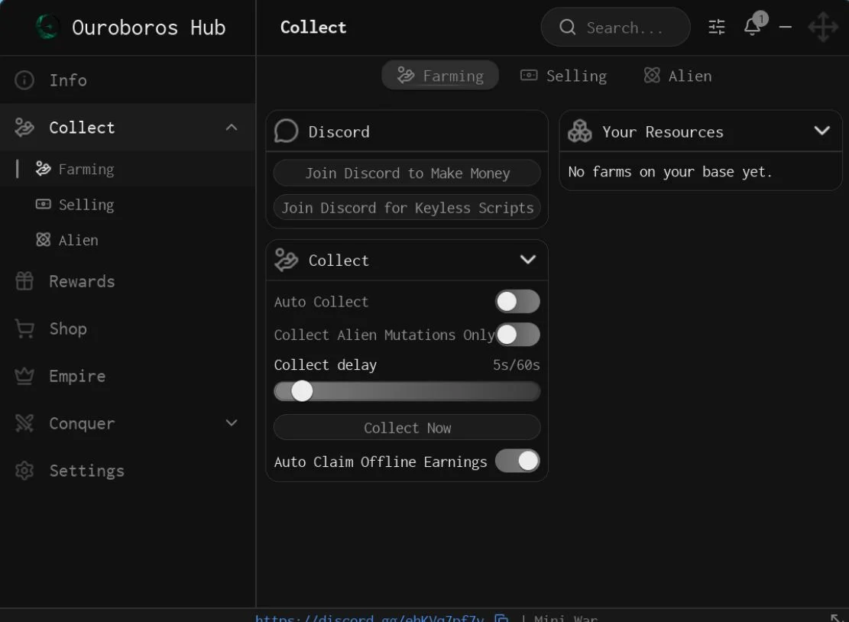Enable Auto Collect toggle
The width and height of the screenshot is (849, 622).
click(x=517, y=302)
